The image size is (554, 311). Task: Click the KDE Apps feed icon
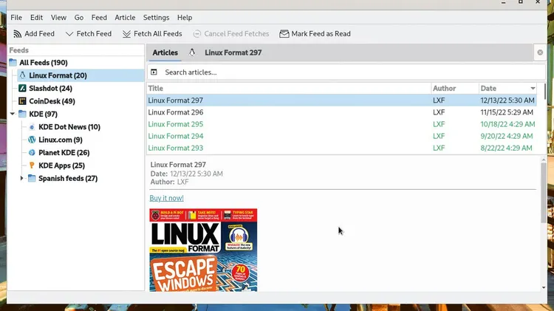click(32, 165)
